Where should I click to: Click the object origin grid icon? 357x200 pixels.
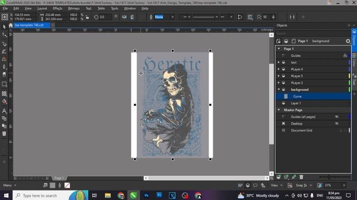tap(4, 17)
